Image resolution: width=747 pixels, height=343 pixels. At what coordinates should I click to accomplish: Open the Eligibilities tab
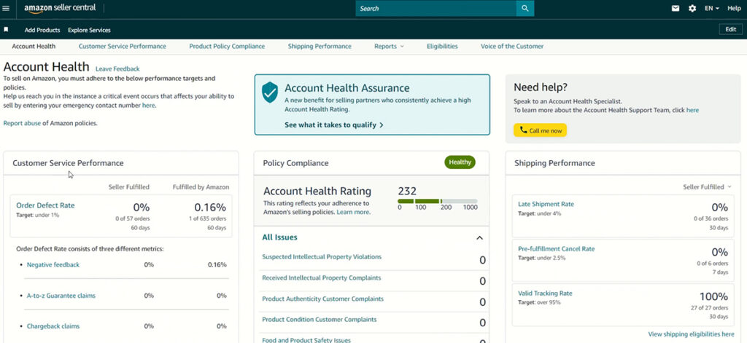442,46
